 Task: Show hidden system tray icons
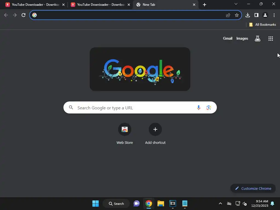(220, 203)
